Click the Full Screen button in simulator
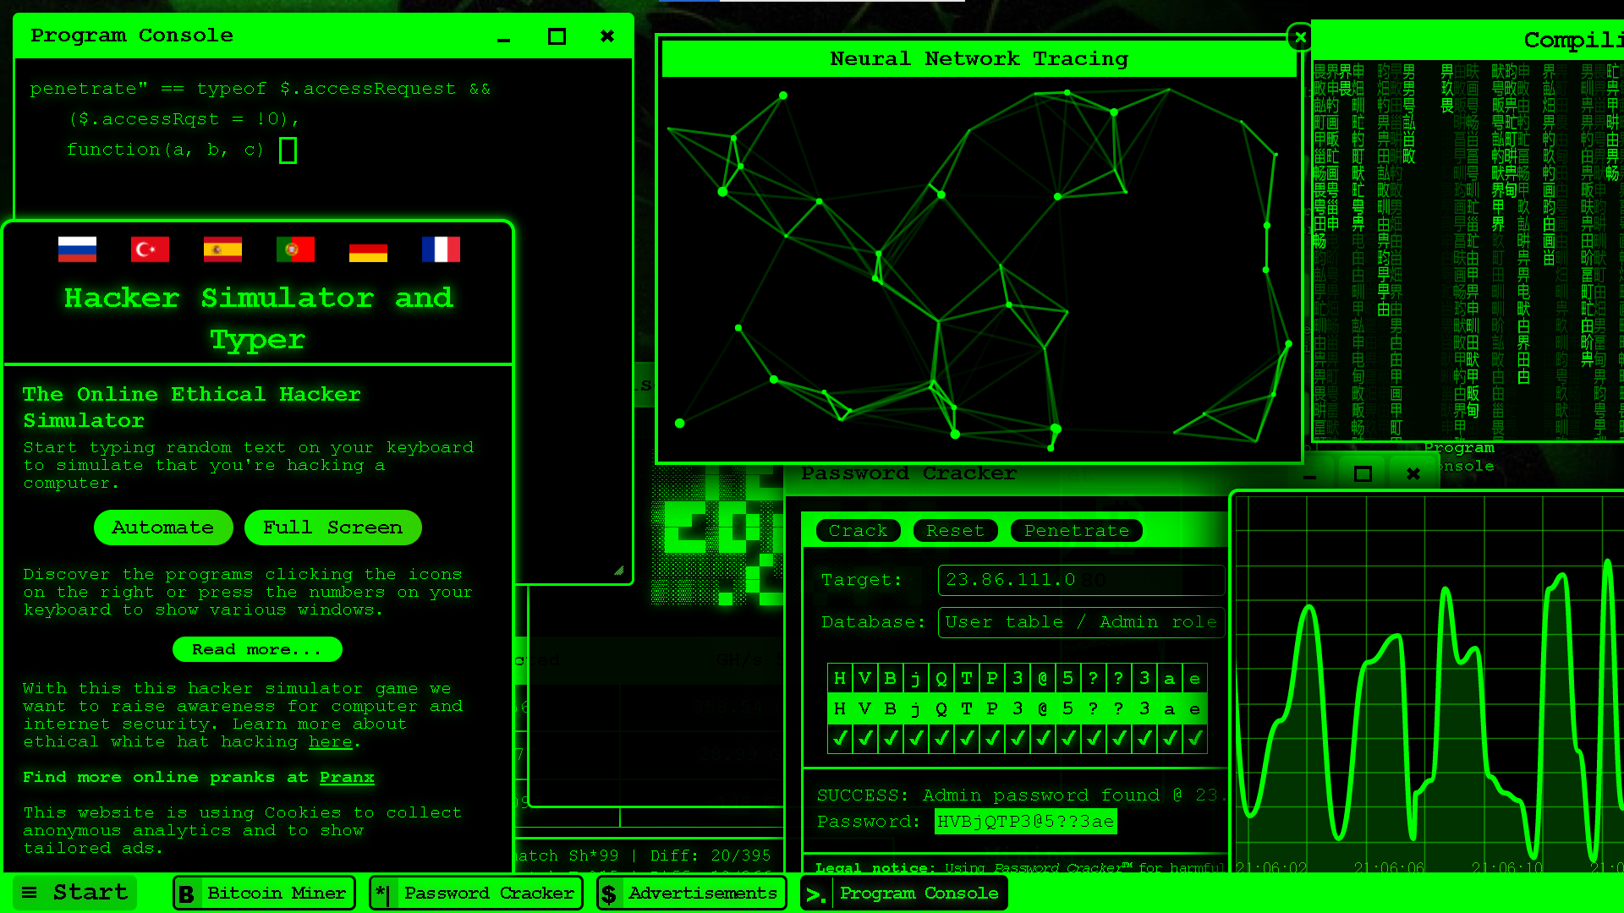 [332, 526]
